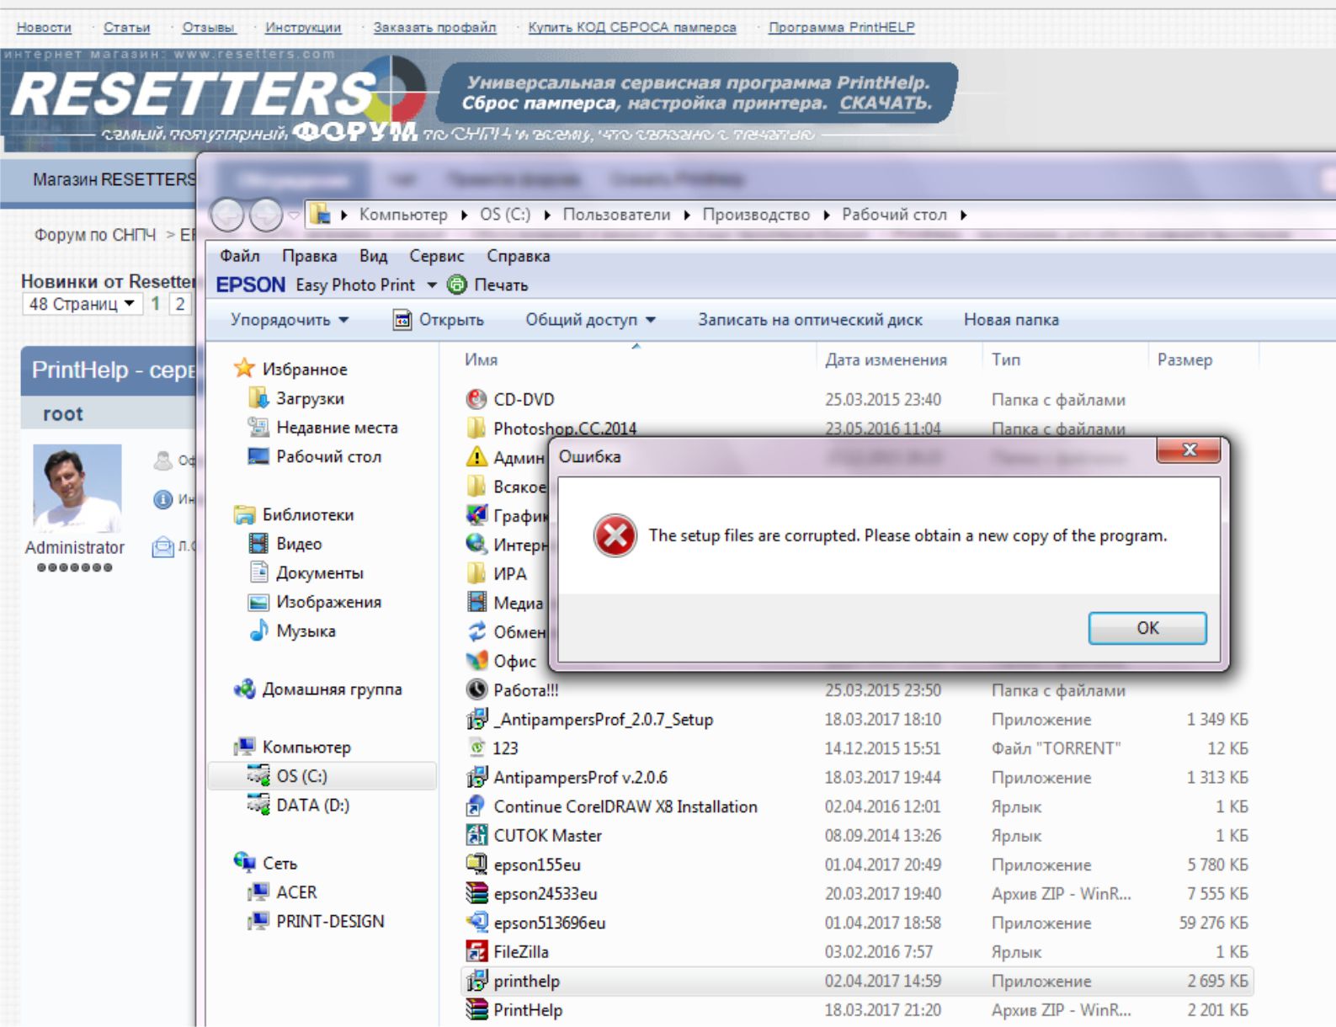
Task: Open Загрузки in the navigation pane
Action: [x=310, y=398]
